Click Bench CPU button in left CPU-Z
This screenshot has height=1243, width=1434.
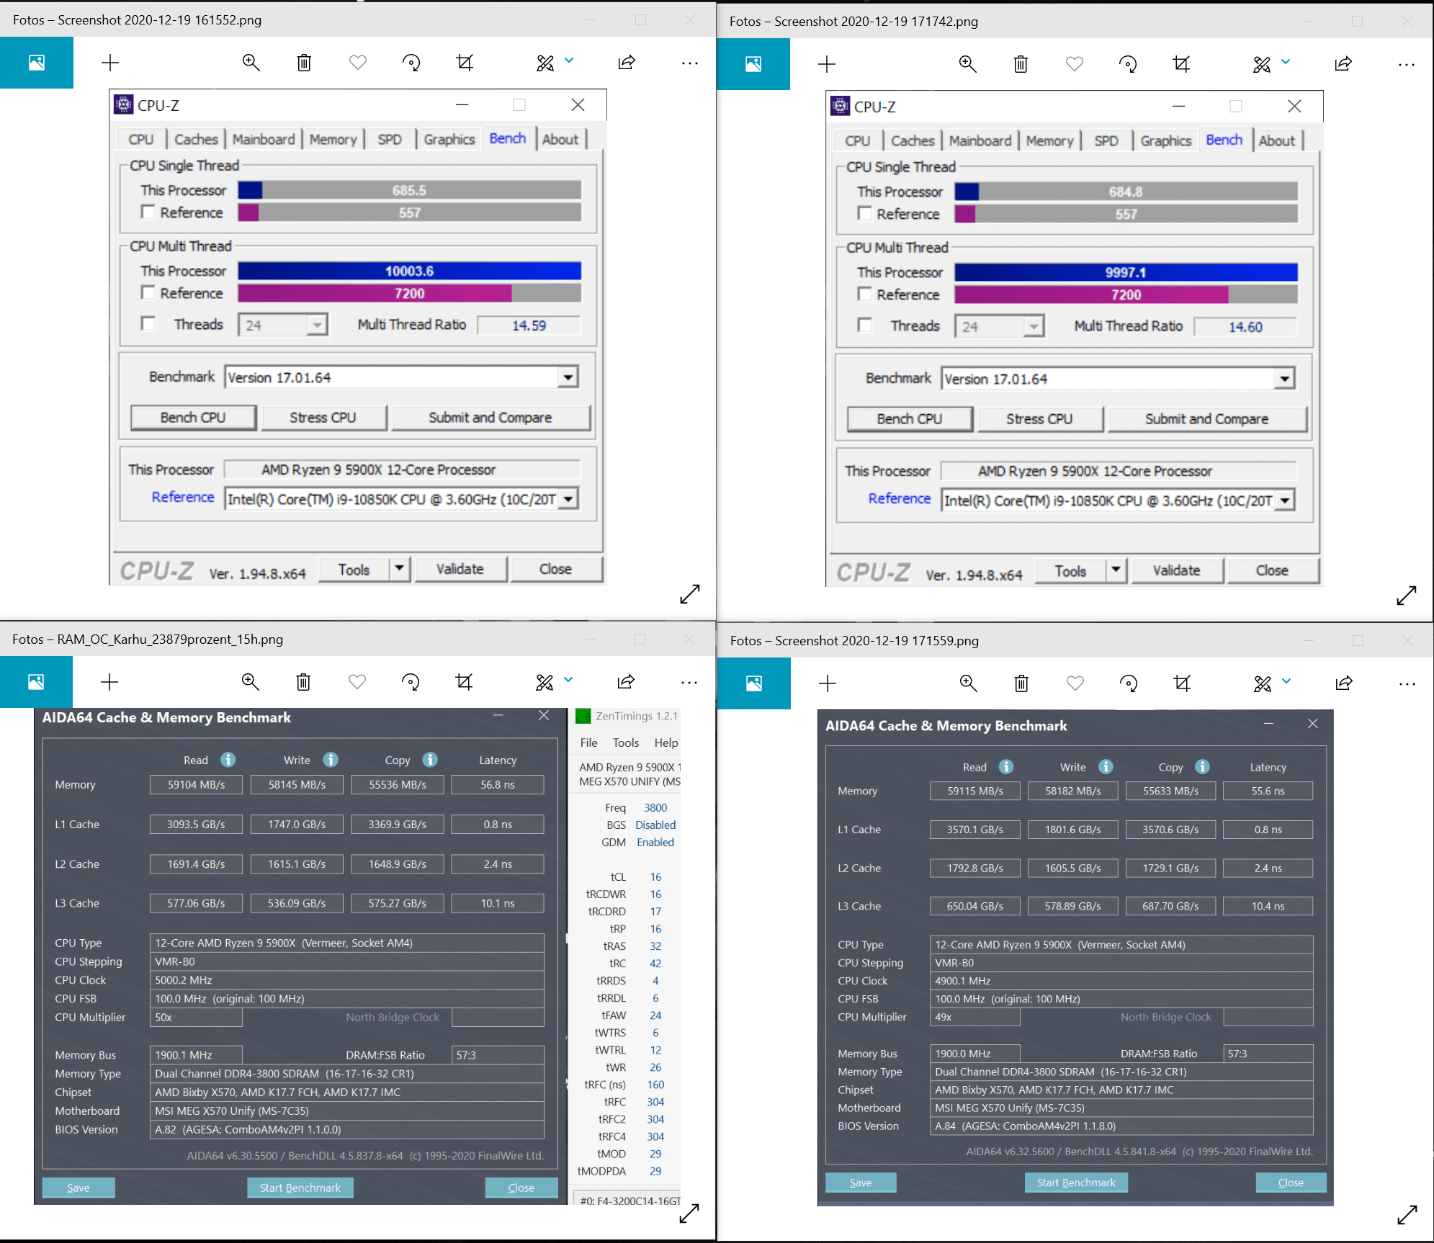click(x=193, y=418)
